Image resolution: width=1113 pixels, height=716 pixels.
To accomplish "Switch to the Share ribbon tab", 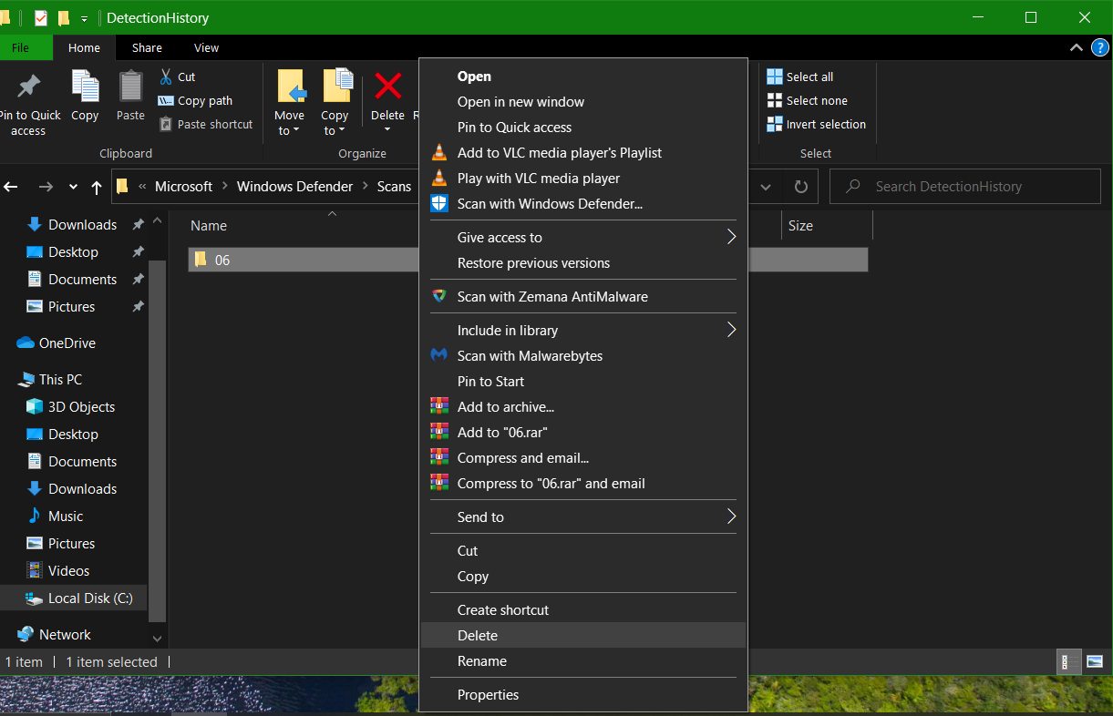I will (x=147, y=47).
